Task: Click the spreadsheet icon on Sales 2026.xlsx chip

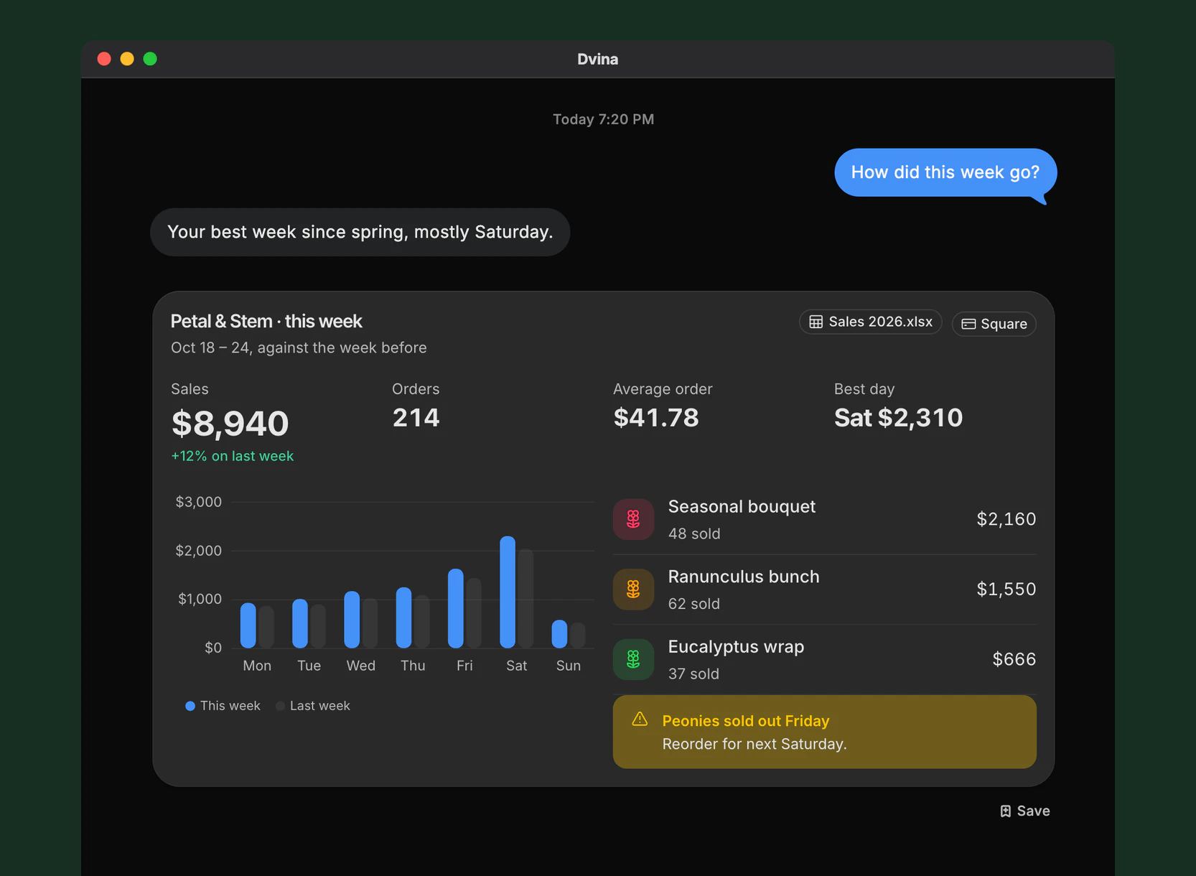Action: pyautogui.click(x=816, y=322)
